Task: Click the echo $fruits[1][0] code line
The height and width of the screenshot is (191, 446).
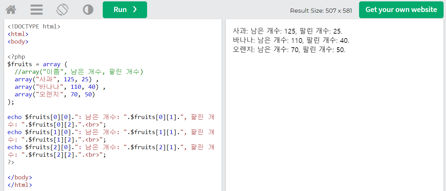Action: click(x=111, y=136)
